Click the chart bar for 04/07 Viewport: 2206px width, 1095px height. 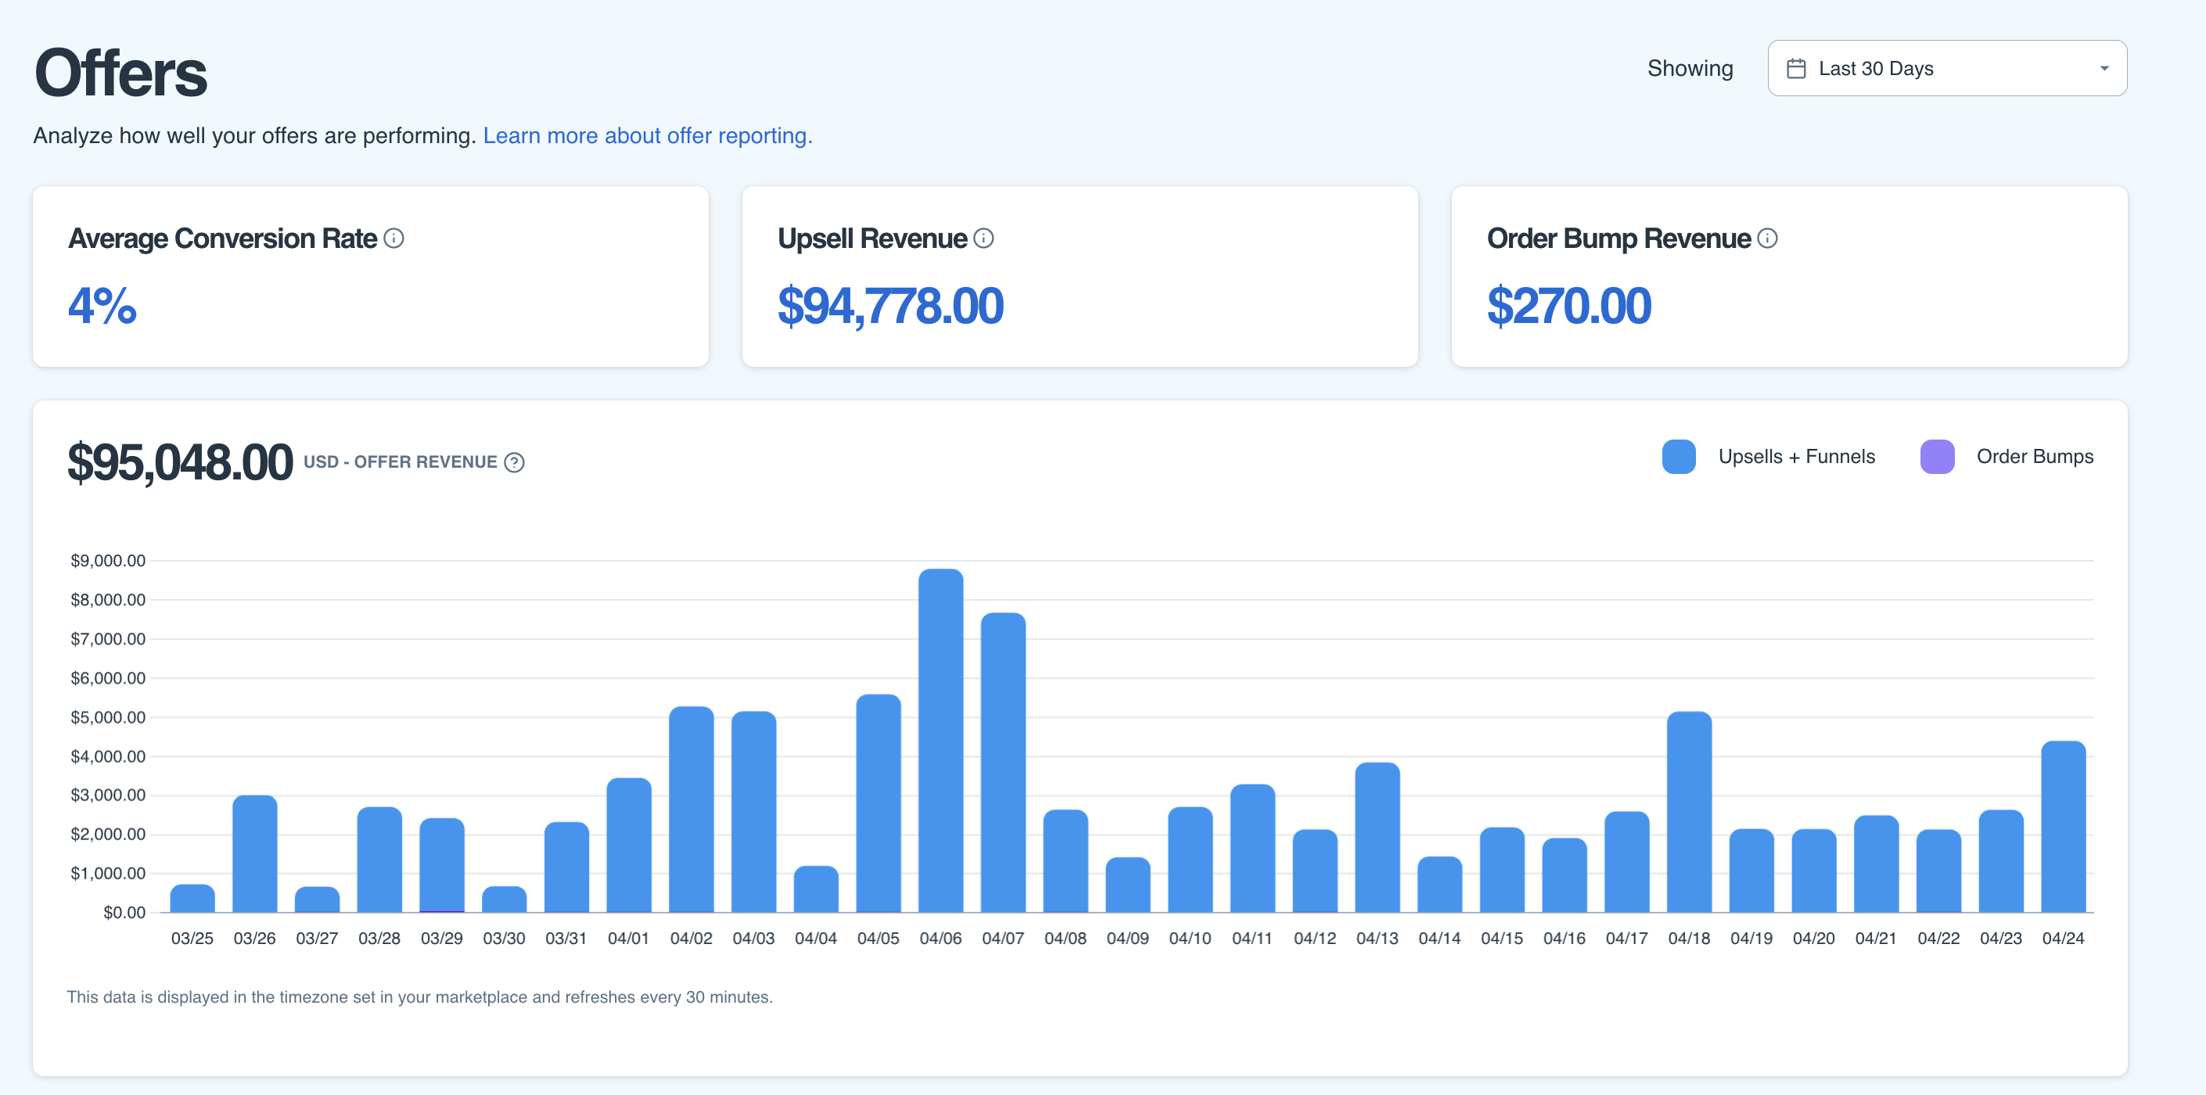[x=1003, y=763]
